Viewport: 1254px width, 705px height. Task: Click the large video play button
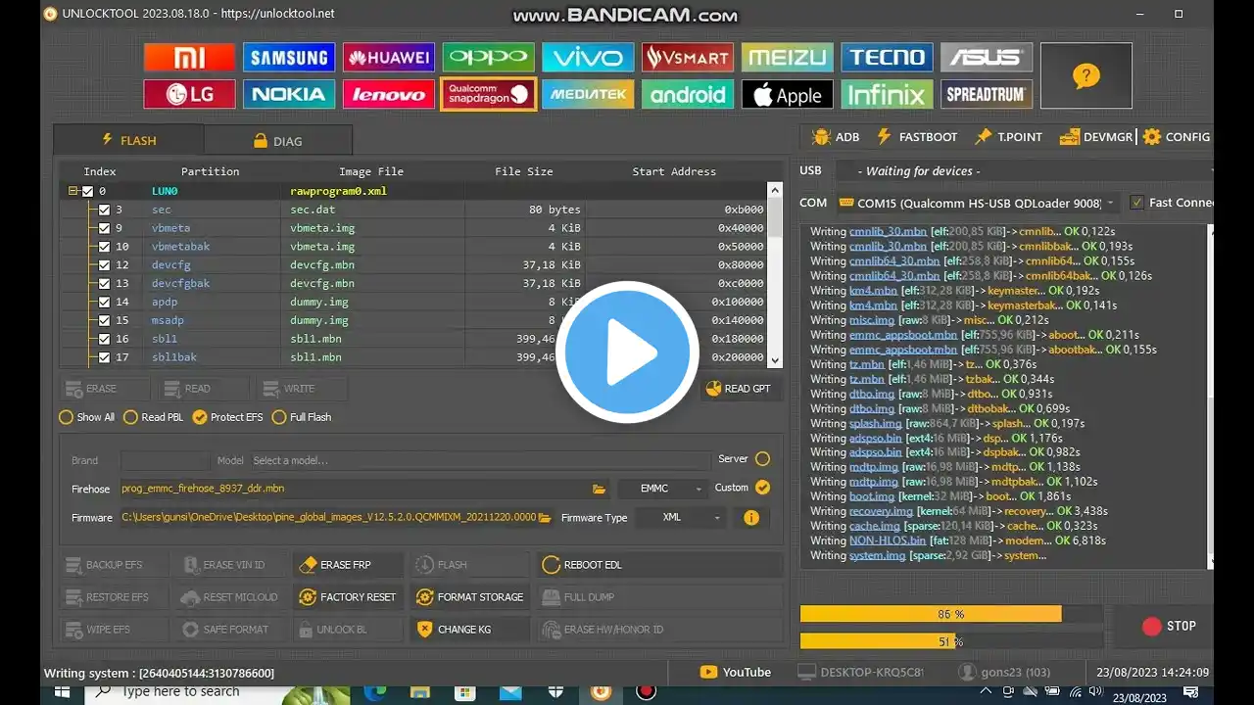(x=627, y=352)
